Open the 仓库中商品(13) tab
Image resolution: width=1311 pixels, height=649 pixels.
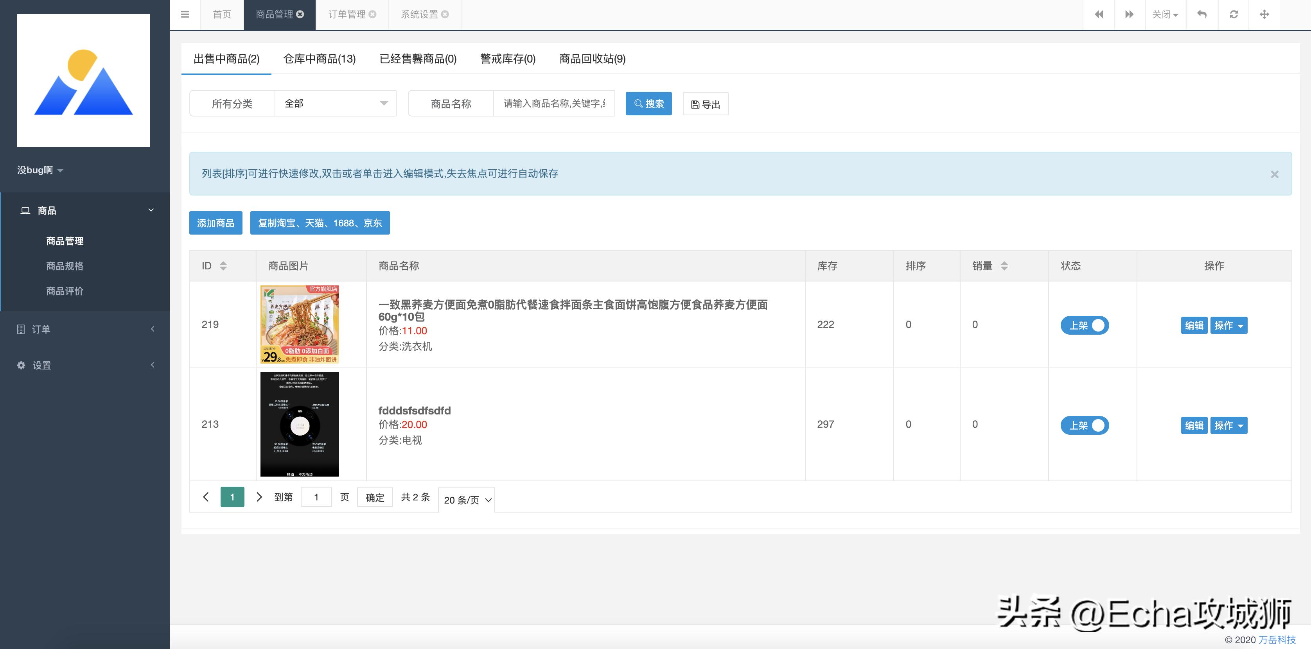[319, 59]
